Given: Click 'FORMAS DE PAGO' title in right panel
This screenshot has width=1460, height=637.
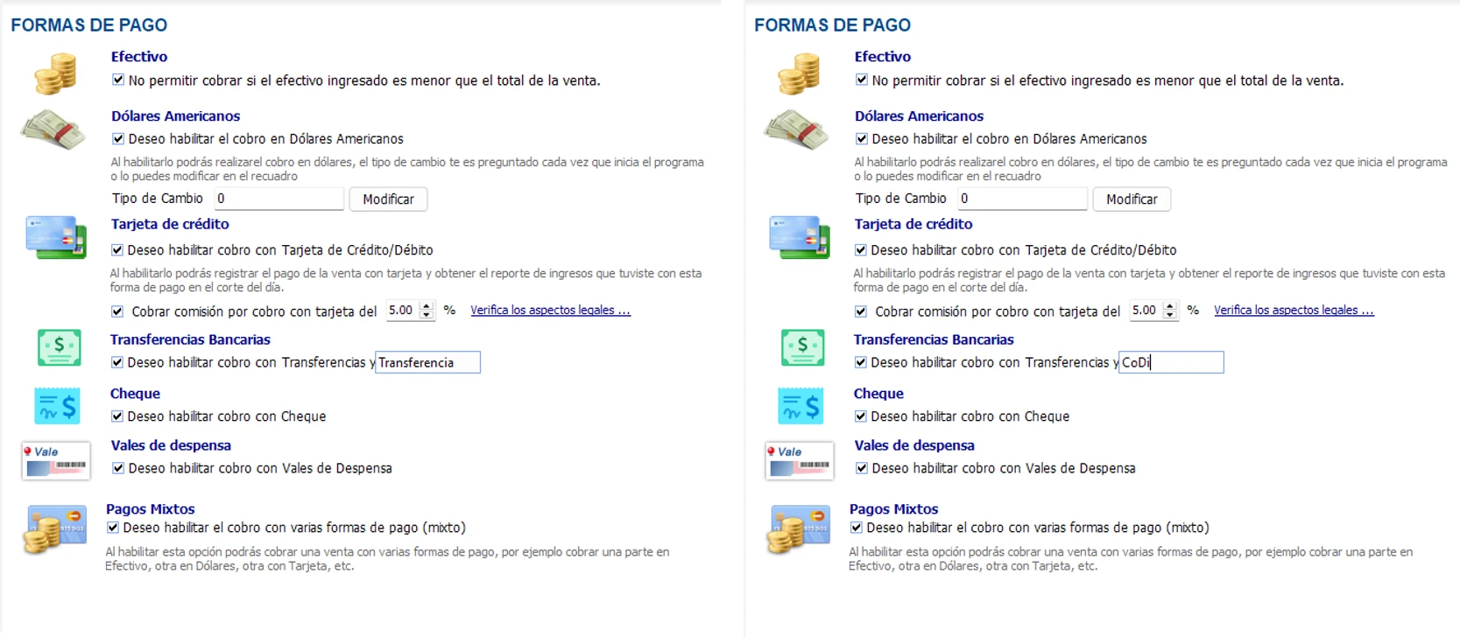Looking at the screenshot, I should 832,25.
